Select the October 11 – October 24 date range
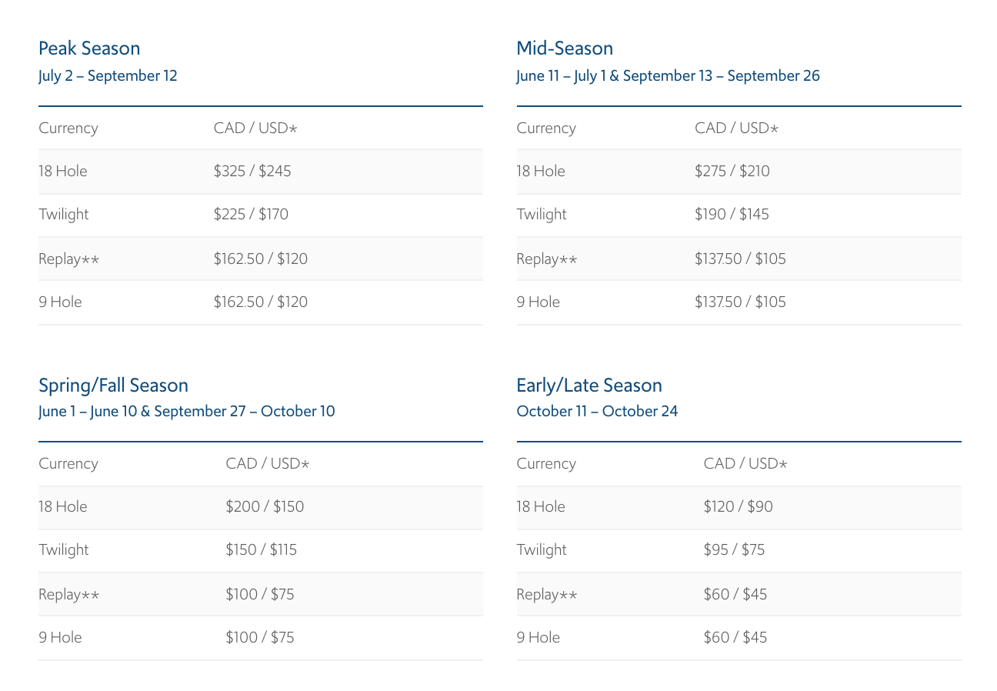This screenshot has height=691, width=997. [597, 412]
